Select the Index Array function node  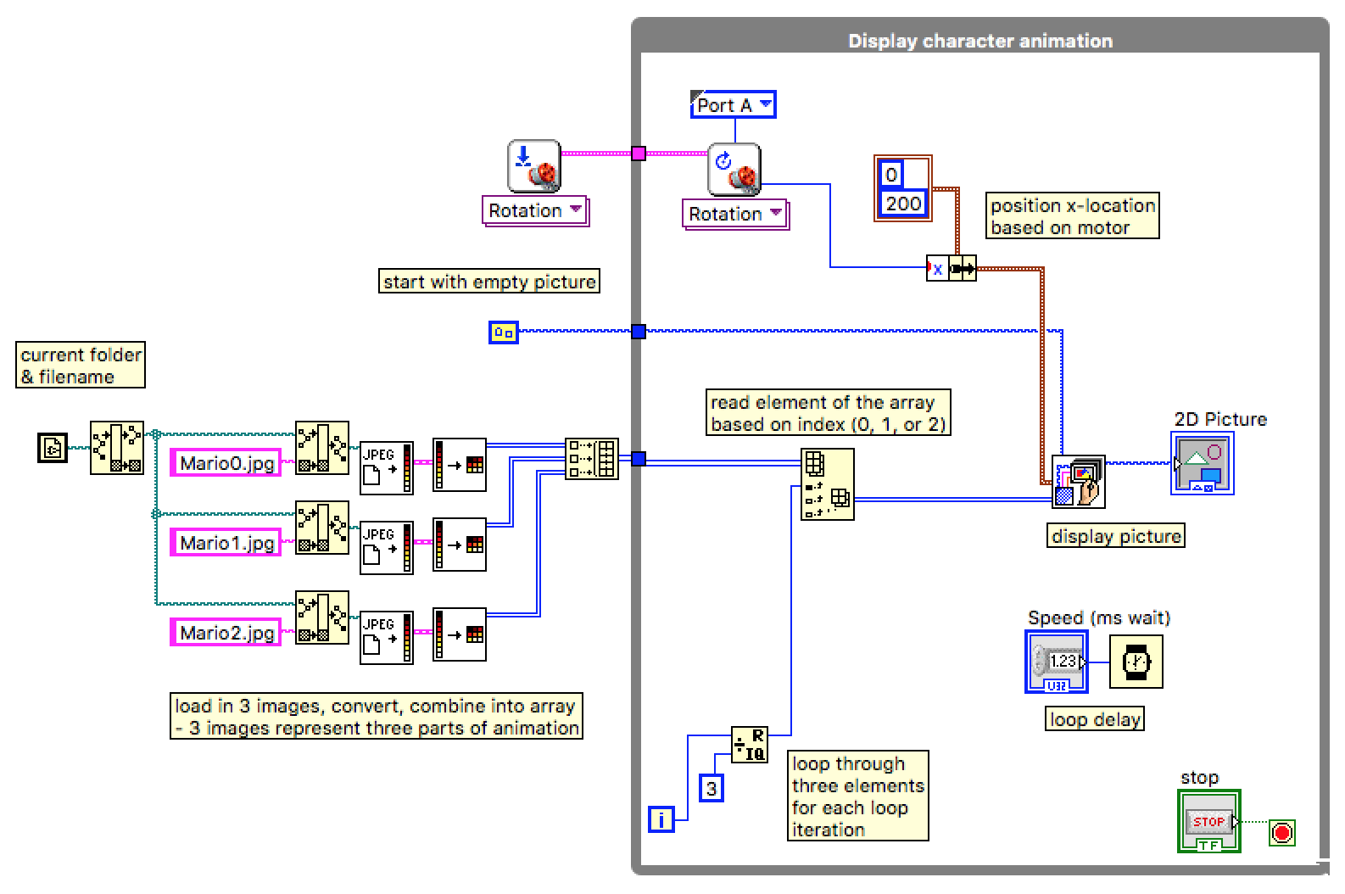tap(827, 484)
